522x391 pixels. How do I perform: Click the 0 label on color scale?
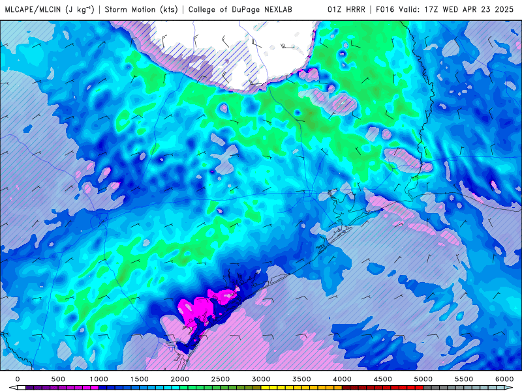tap(18, 379)
